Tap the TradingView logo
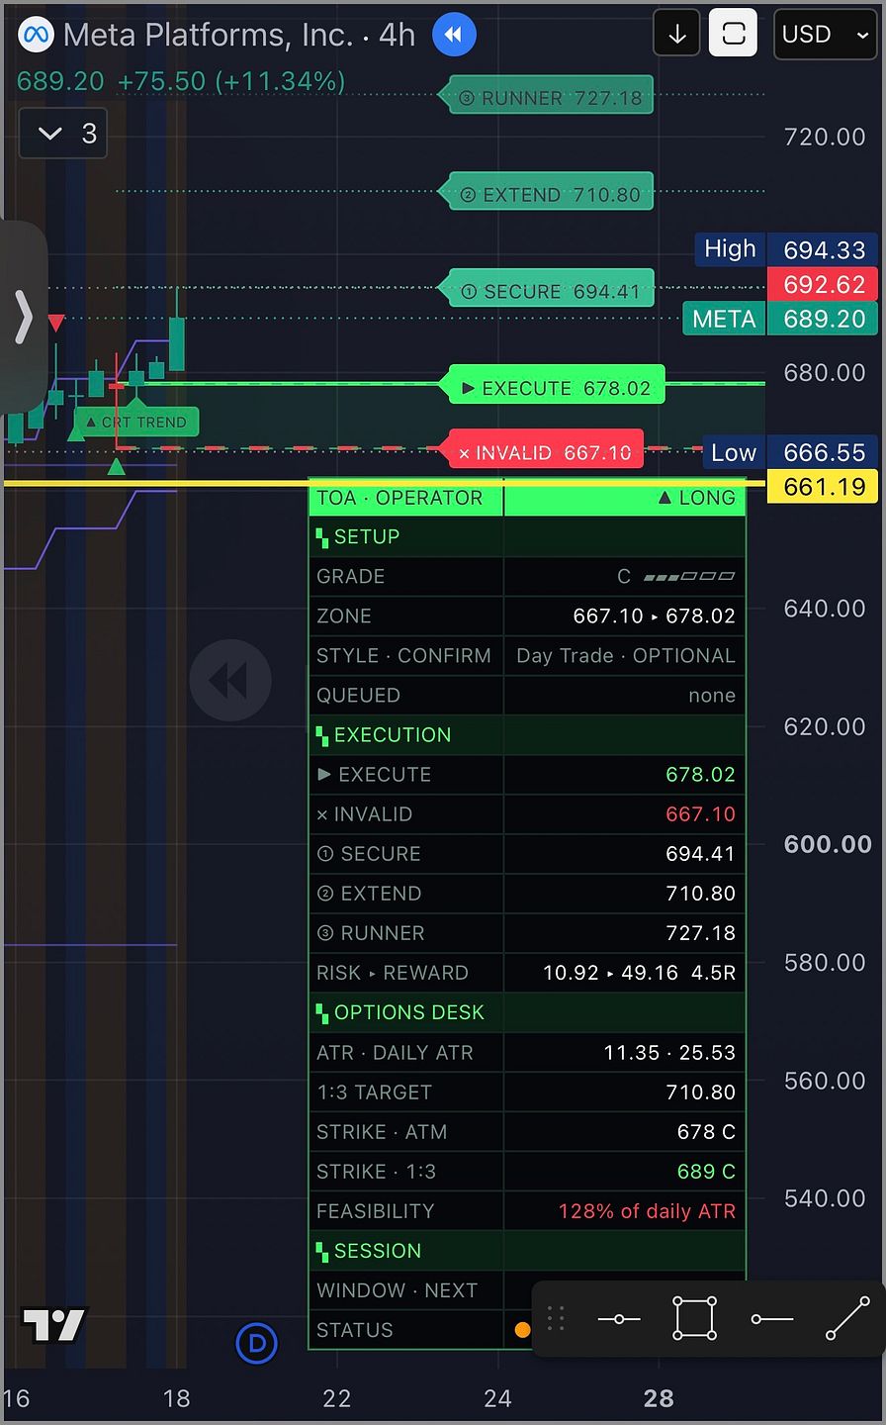 click(x=54, y=1325)
